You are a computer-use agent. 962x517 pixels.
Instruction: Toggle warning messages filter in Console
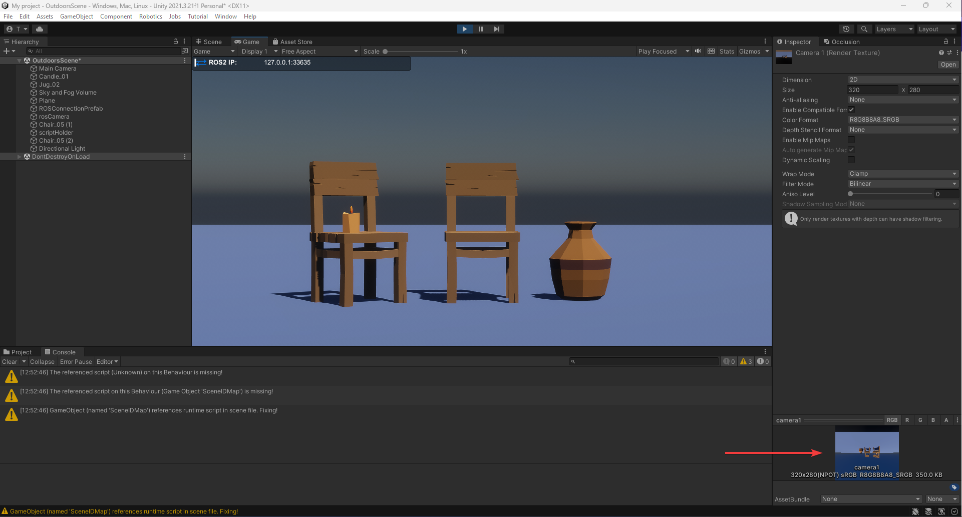click(746, 361)
